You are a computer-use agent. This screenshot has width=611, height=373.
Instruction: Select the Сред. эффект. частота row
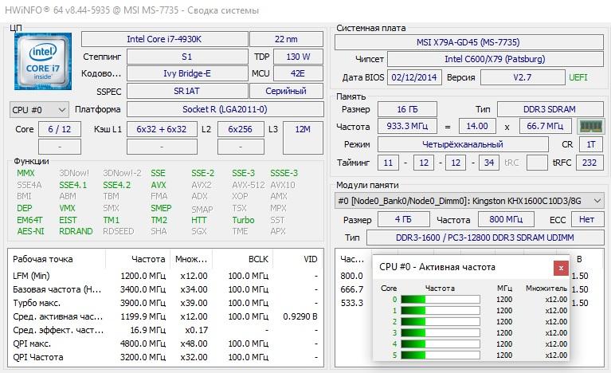[x=166, y=330]
